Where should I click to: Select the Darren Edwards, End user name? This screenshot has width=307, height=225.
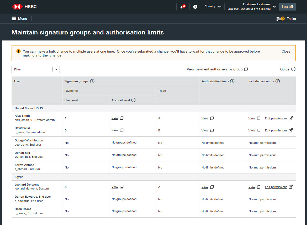[33, 197]
